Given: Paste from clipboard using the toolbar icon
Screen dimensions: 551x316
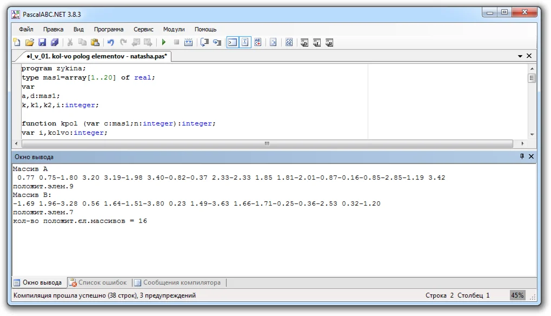Looking at the screenshot, I should click(x=95, y=42).
